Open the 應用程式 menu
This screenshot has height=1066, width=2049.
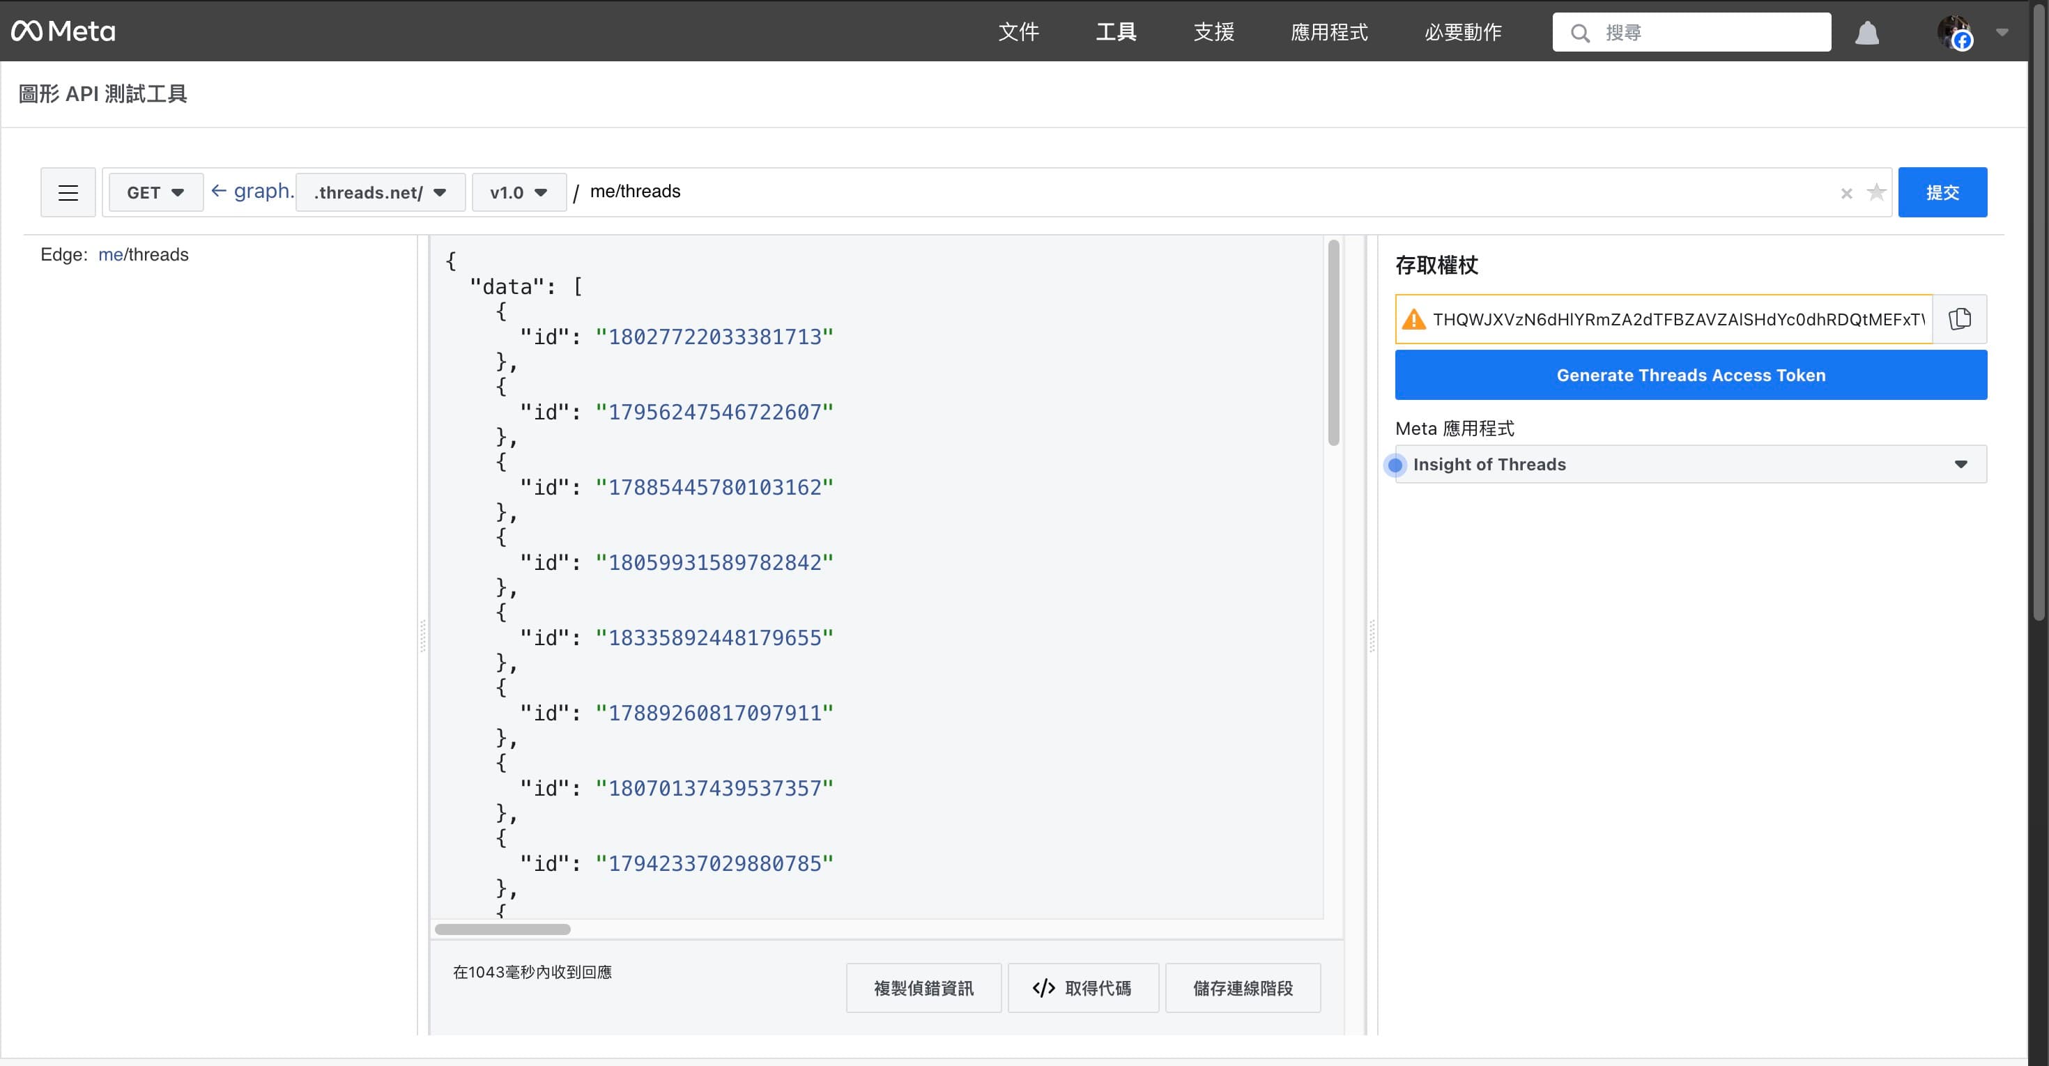[x=1328, y=33]
